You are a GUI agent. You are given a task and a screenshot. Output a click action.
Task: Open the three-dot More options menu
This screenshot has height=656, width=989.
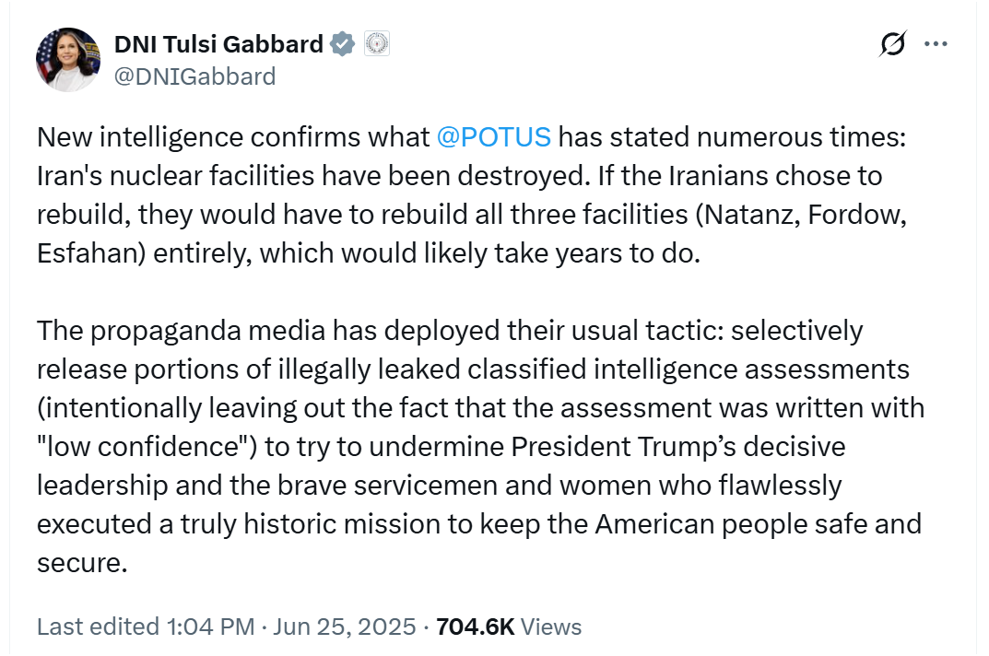click(936, 43)
